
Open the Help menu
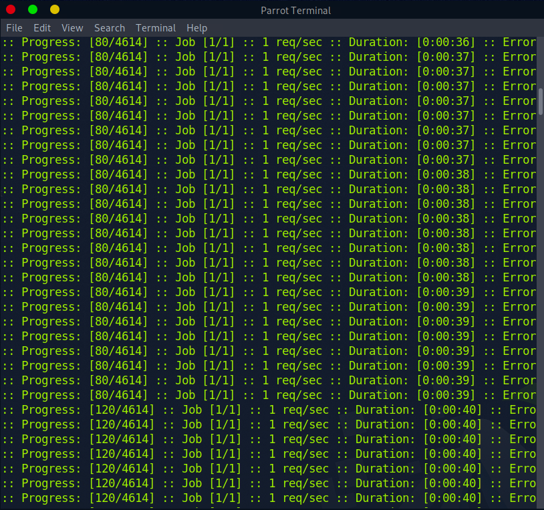pos(196,28)
